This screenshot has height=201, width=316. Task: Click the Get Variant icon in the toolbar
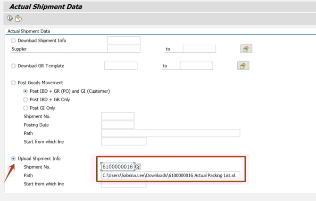[x=18, y=18]
